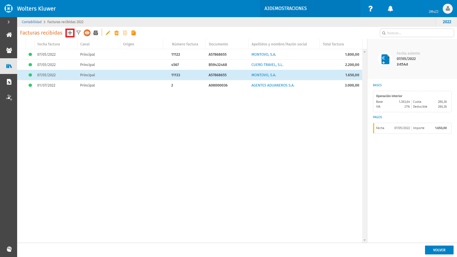Open the user profile avatar
The width and height of the screenshot is (457, 257).
(x=448, y=9)
